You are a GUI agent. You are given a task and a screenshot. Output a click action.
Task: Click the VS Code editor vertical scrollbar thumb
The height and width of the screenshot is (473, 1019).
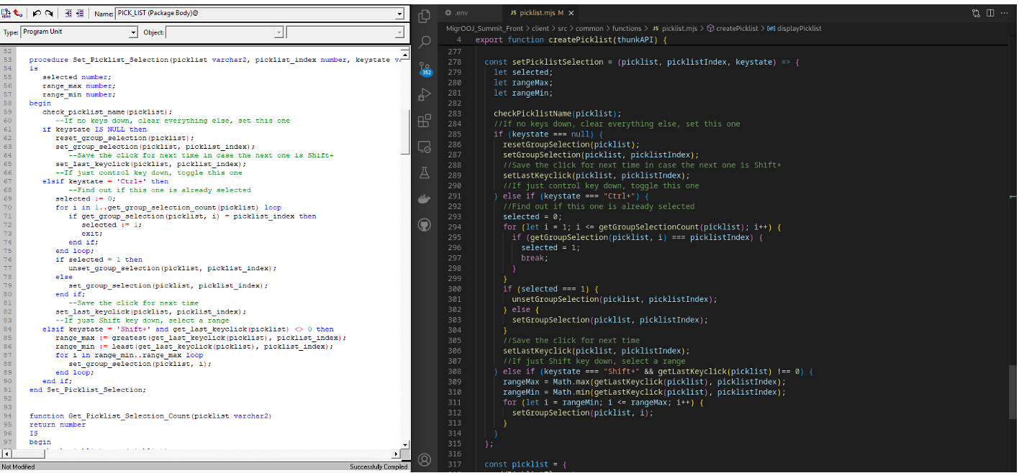tap(1013, 390)
